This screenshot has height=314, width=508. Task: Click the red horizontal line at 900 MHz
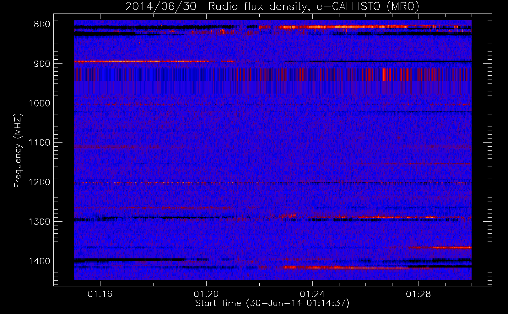click(154, 62)
